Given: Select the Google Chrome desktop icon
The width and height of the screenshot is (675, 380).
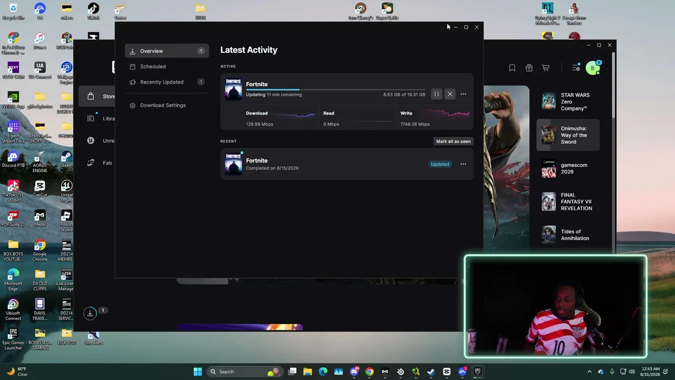Looking at the screenshot, I should [x=40, y=251].
